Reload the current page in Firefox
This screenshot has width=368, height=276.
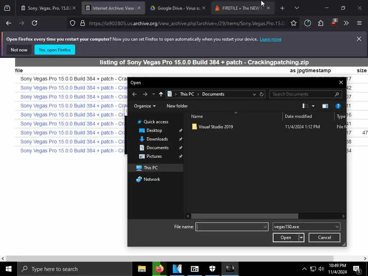pos(34,23)
